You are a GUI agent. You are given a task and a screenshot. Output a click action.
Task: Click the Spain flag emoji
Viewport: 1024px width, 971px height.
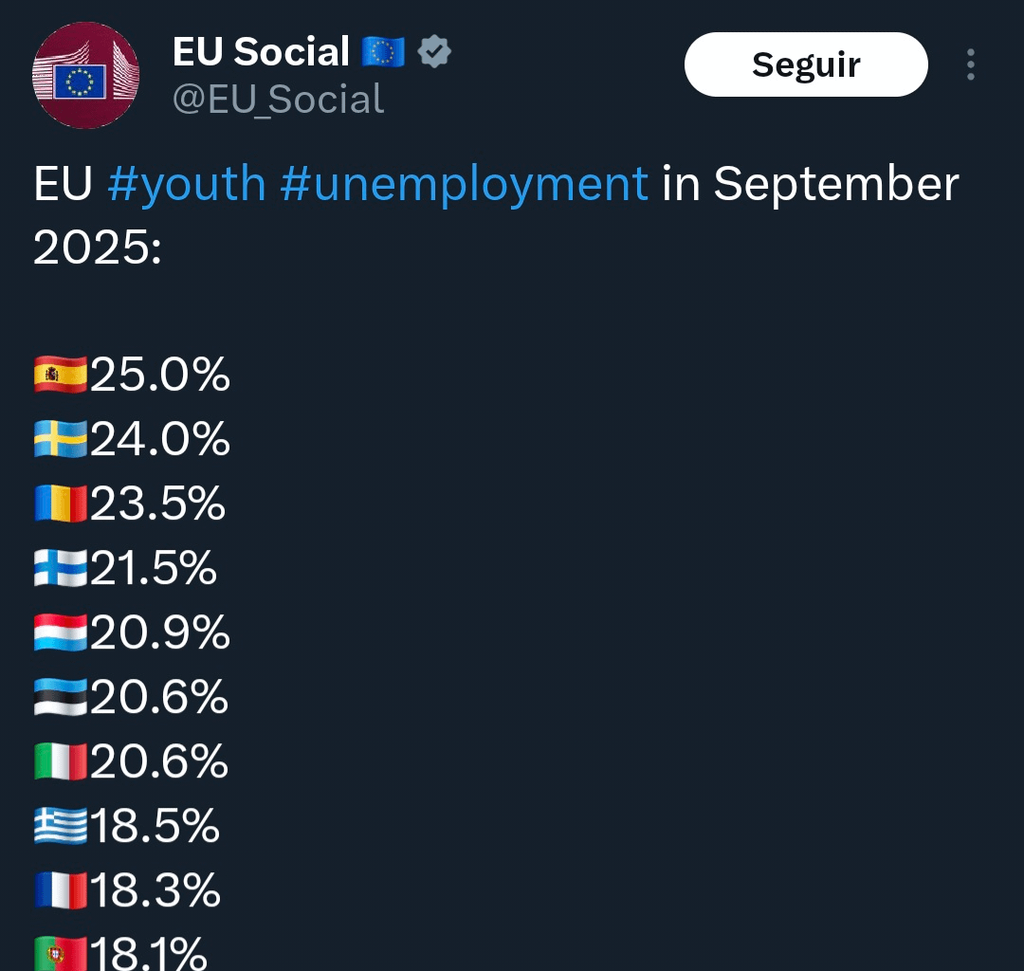(61, 376)
